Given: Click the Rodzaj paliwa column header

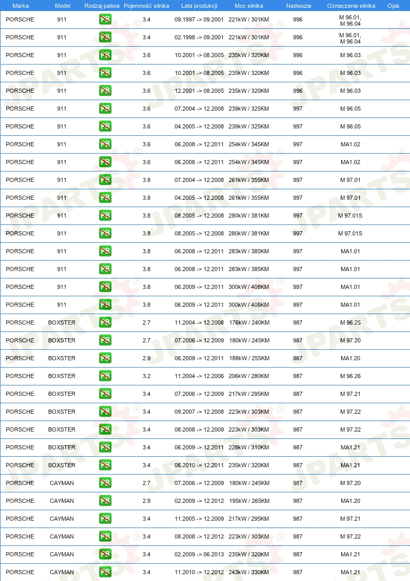Looking at the screenshot, I should tap(102, 6).
